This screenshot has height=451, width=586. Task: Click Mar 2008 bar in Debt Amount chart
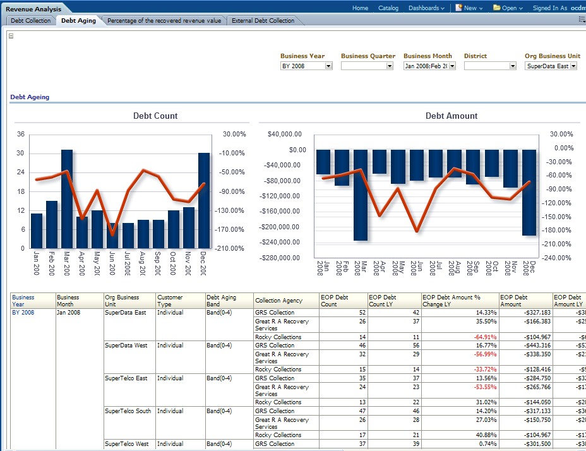[x=361, y=195]
